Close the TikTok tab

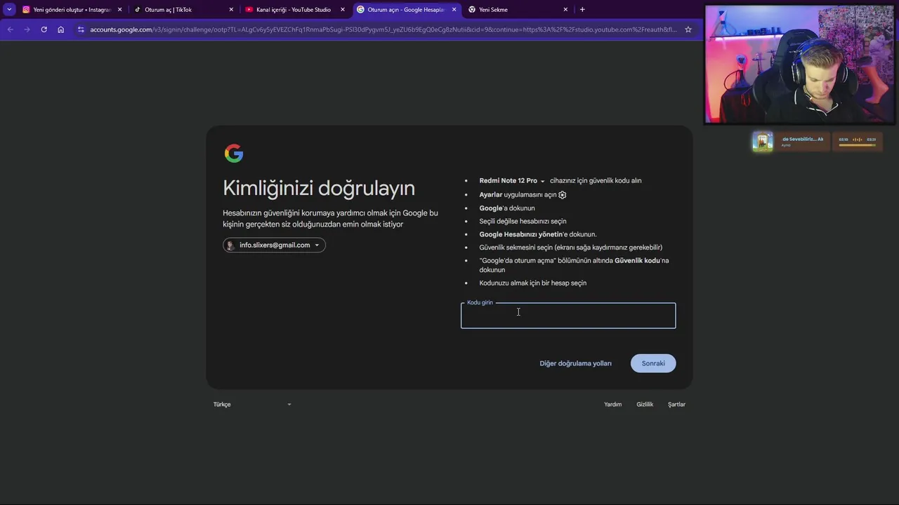pyautogui.click(x=231, y=10)
